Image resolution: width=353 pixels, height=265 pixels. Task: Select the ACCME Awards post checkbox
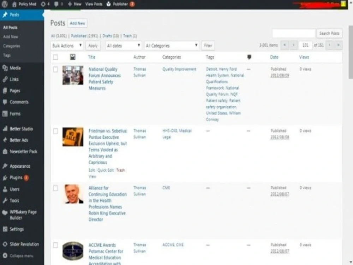[x=55, y=245]
